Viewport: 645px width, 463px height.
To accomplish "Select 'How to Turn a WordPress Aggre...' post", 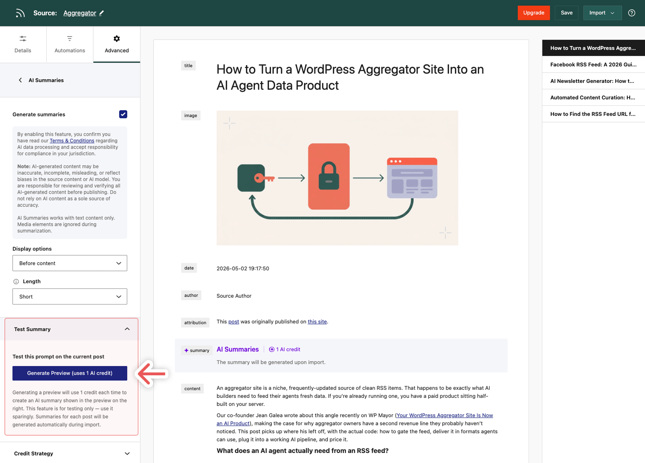I will [x=593, y=48].
